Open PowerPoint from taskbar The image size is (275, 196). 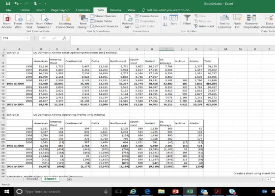pyautogui.click(x=175, y=192)
